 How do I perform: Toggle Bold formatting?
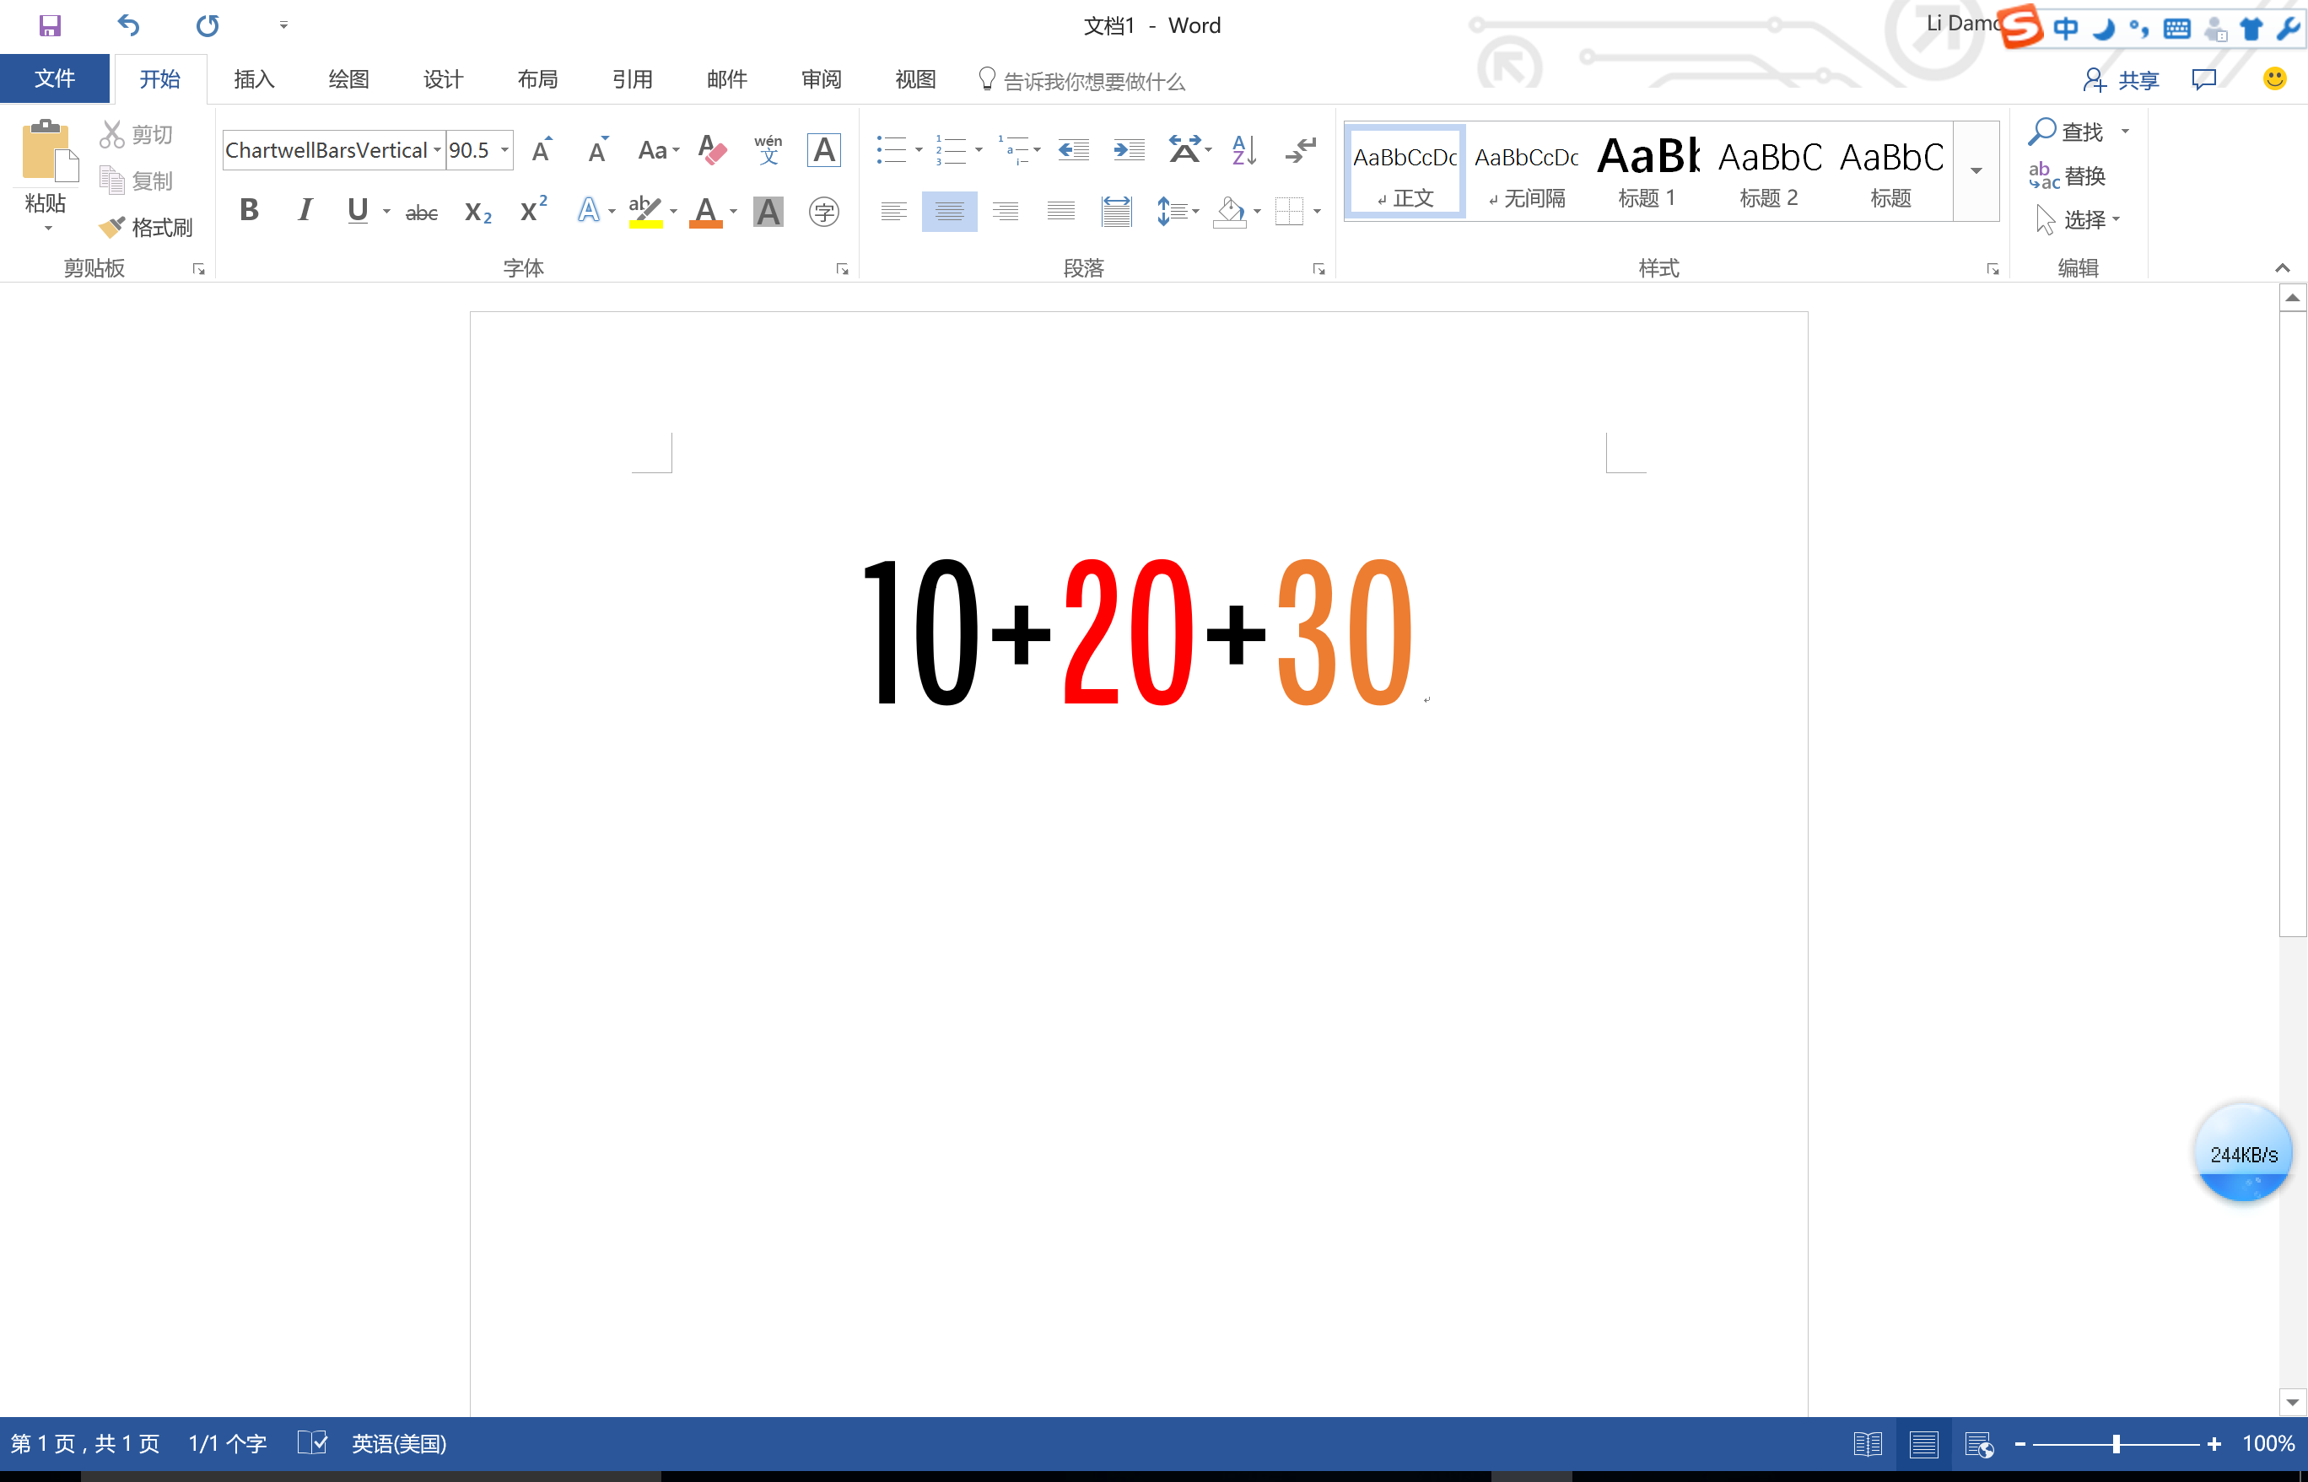(250, 210)
